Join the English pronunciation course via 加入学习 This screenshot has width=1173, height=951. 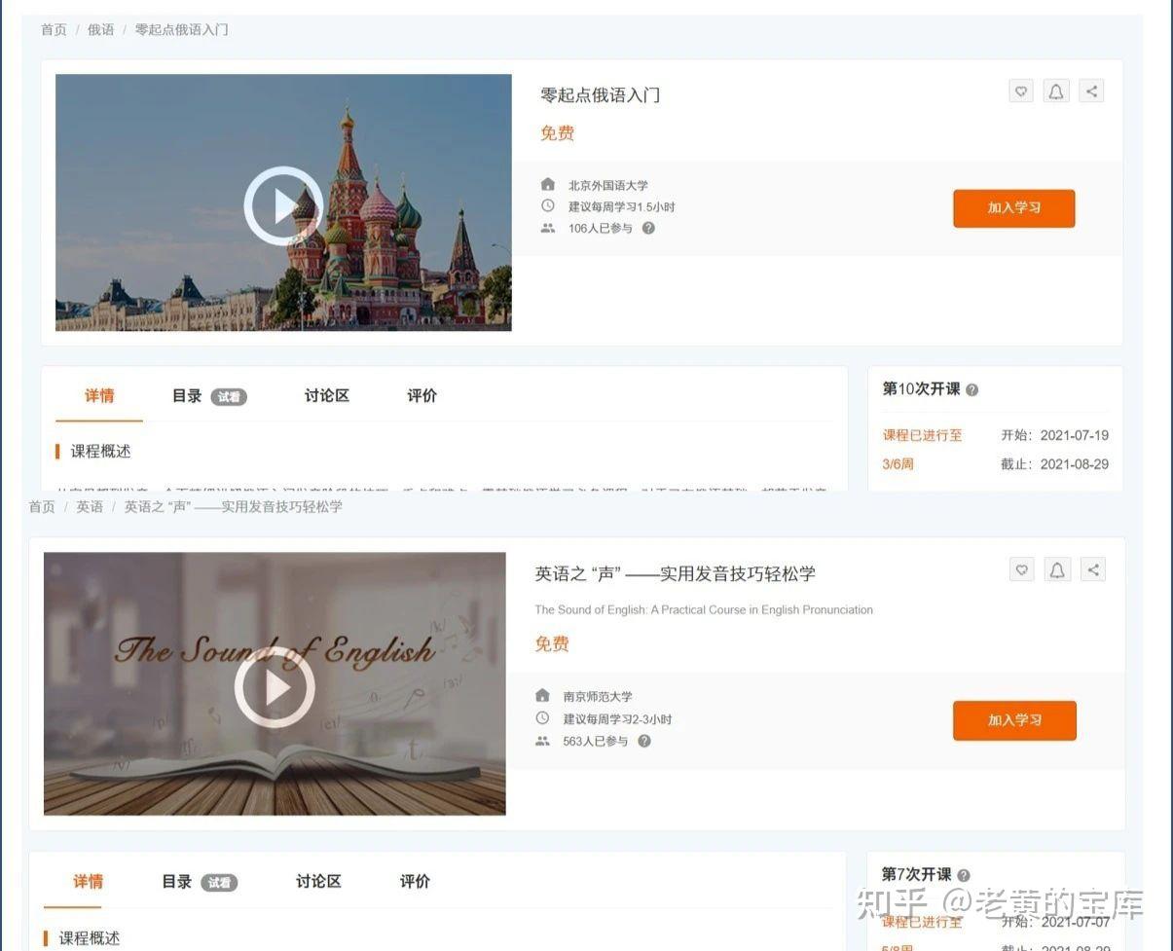tap(1014, 720)
